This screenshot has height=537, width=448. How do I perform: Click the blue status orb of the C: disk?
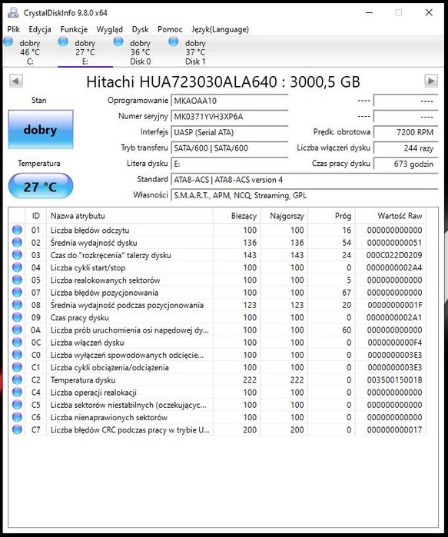click(8, 41)
